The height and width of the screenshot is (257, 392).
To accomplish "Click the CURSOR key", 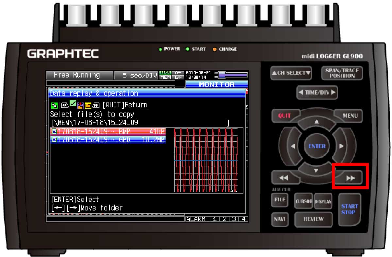I will (x=304, y=201).
